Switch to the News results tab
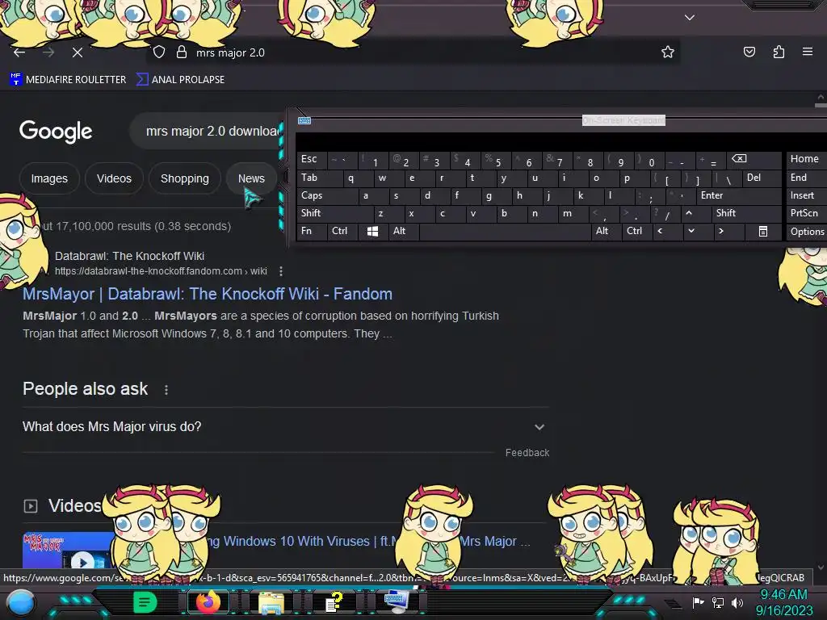The width and height of the screenshot is (827, 620). (x=251, y=178)
